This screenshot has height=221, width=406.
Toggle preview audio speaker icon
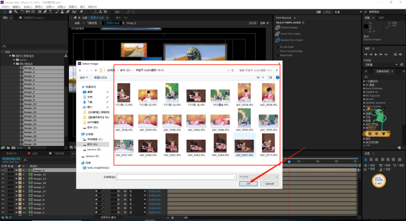tap(401, 54)
